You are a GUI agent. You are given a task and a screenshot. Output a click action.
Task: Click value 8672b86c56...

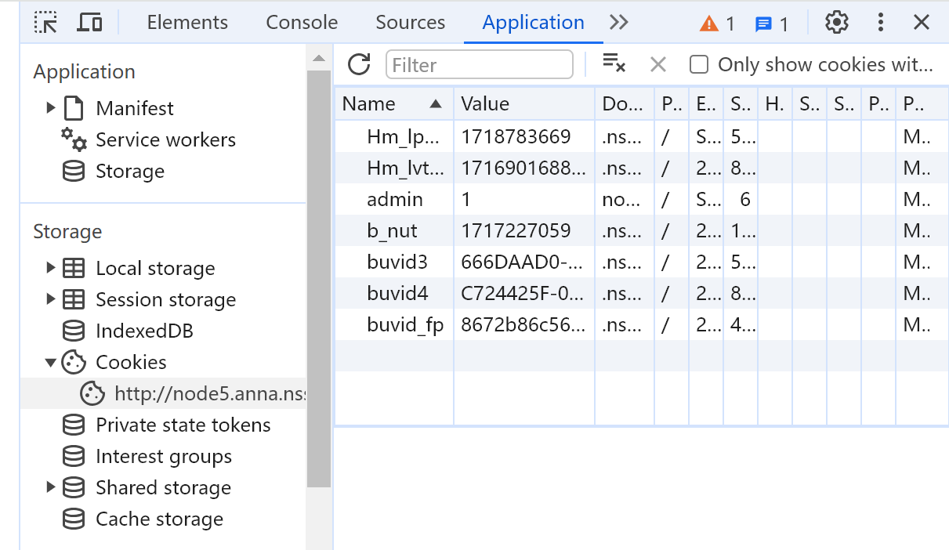523,324
